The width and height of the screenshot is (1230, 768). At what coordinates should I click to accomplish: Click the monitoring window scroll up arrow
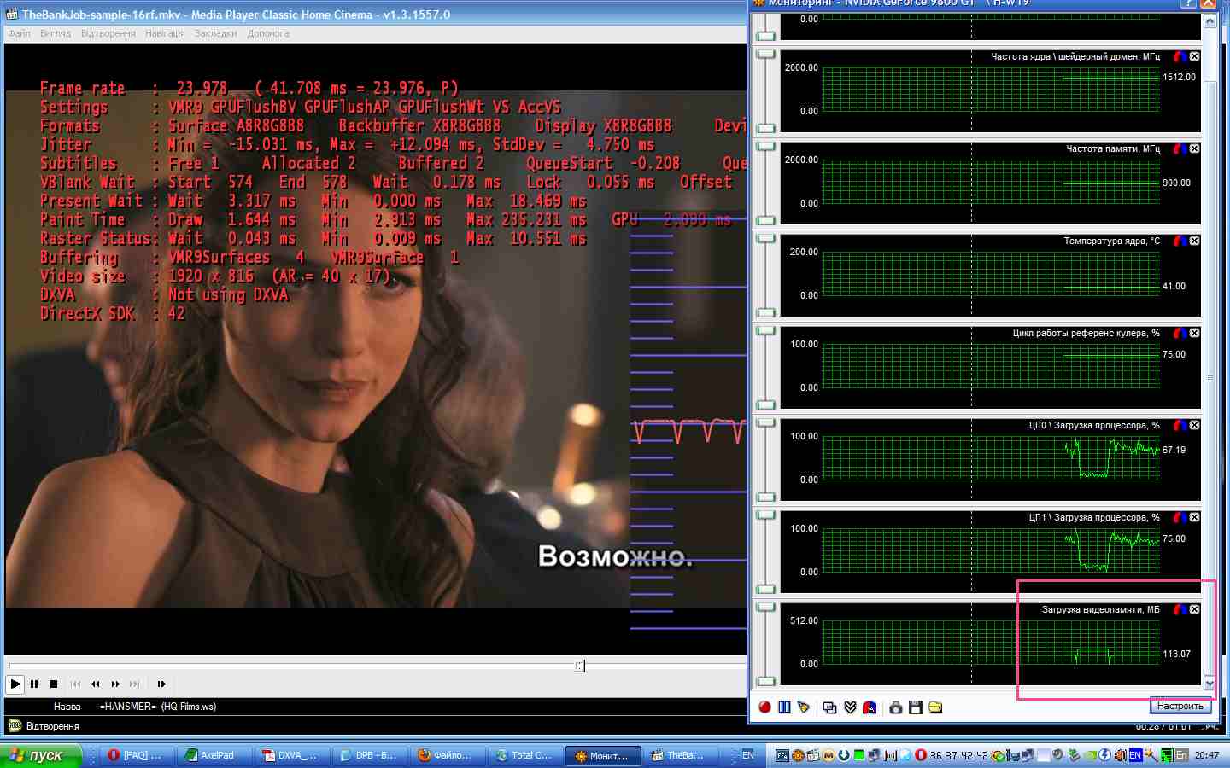click(x=1209, y=21)
